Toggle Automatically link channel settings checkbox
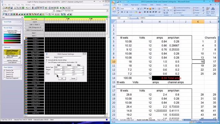 (x=47, y=60)
